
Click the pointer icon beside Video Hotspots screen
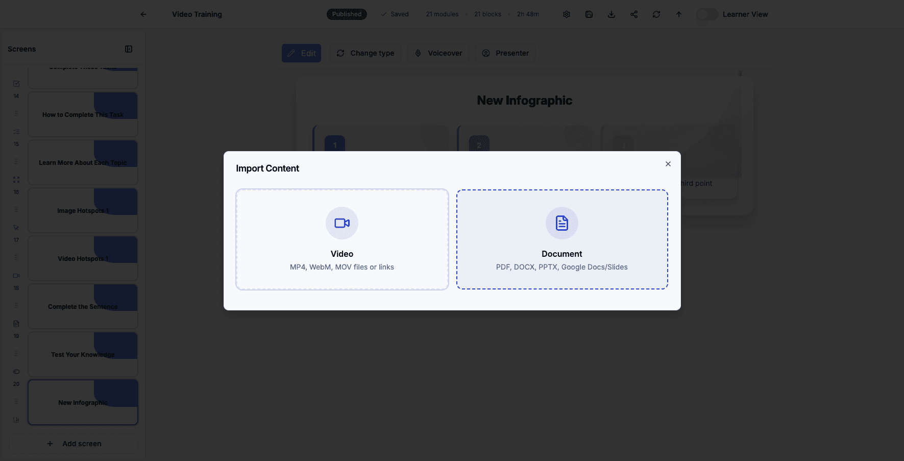click(16, 227)
